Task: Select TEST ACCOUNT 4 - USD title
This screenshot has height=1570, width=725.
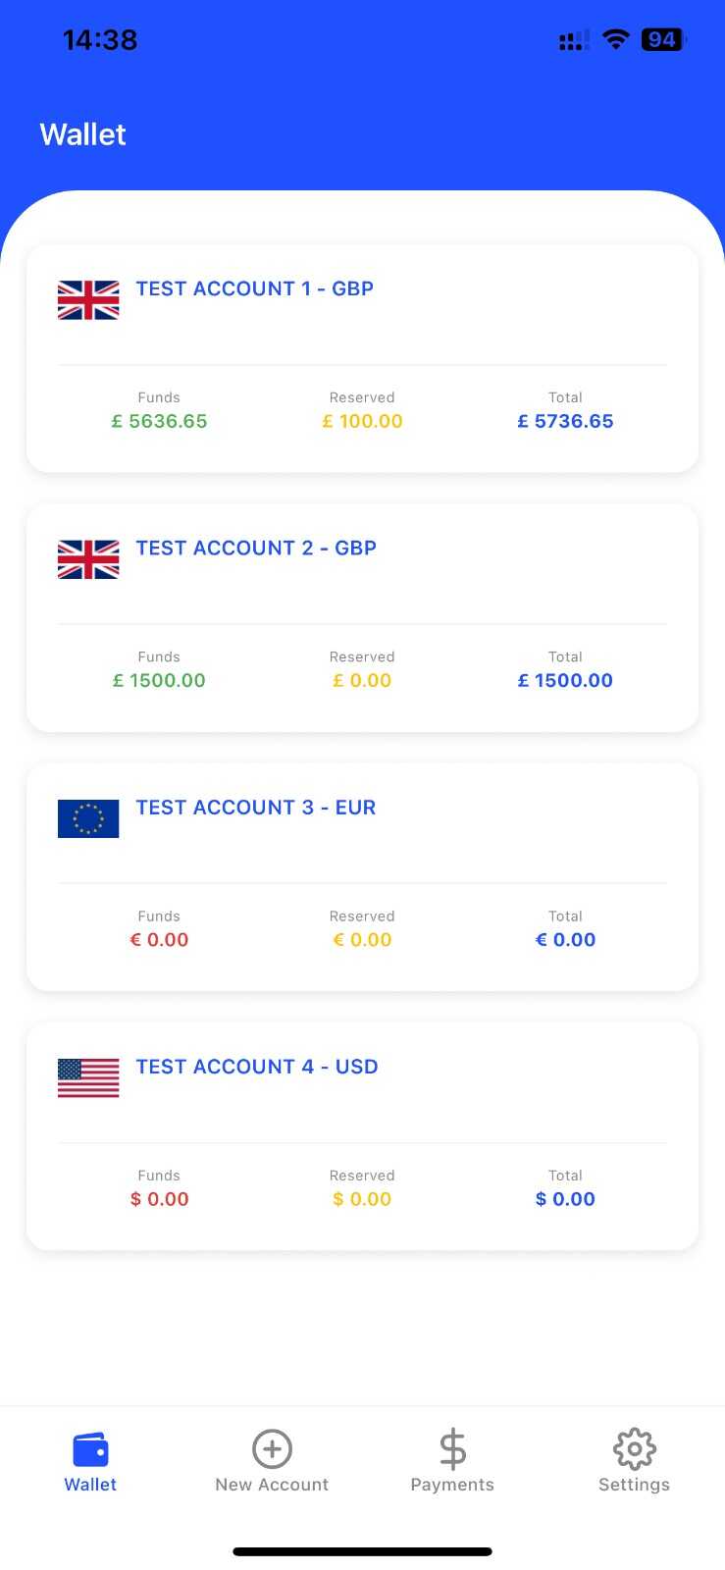Action: pyautogui.click(x=257, y=1067)
